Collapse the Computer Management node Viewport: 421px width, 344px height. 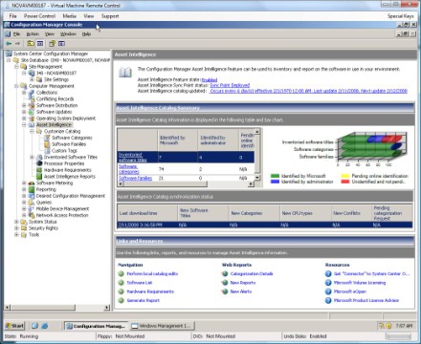[16, 86]
